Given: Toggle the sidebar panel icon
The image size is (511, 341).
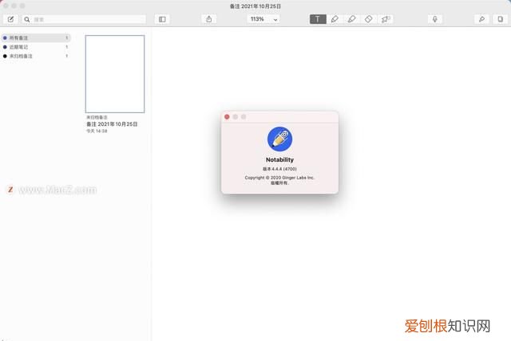Looking at the screenshot, I should (162, 19).
